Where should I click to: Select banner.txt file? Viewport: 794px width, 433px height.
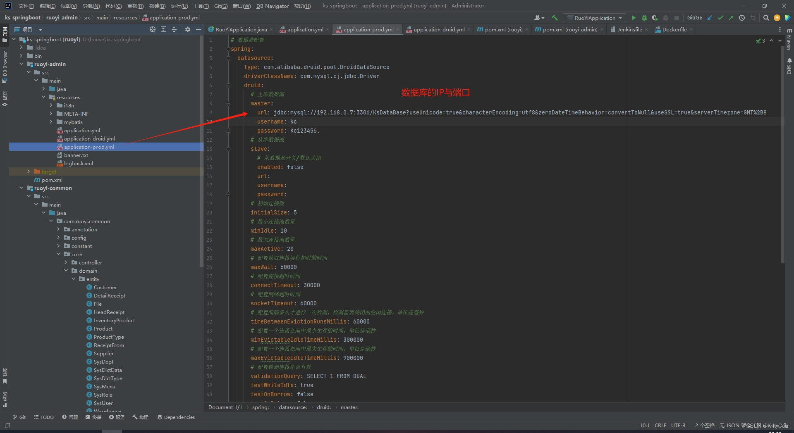coord(76,155)
